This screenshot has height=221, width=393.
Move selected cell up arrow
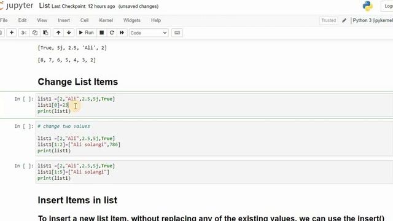(58, 33)
